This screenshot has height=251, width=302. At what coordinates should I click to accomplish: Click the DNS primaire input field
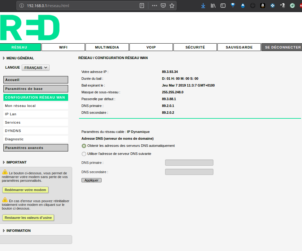(189, 163)
